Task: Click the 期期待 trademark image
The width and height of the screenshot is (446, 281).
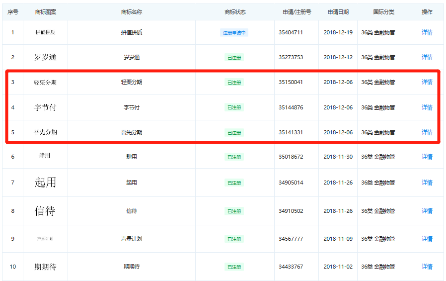Action: click(45, 267)
